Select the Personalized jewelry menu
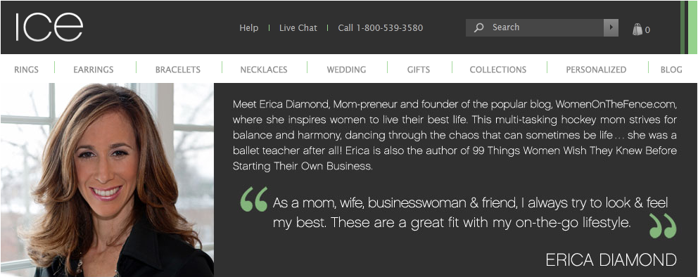 click(x=596, y=70)
